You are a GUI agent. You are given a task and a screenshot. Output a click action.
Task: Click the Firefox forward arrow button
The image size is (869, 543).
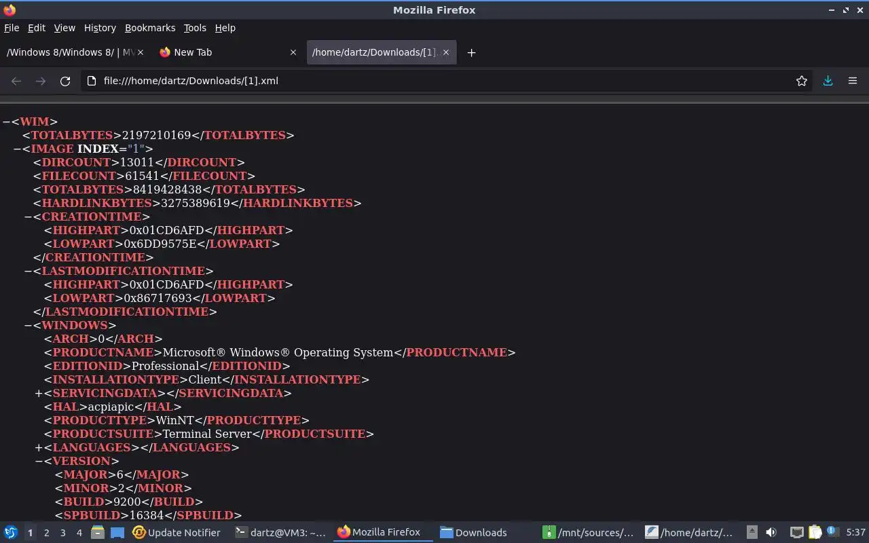(41, 81)
